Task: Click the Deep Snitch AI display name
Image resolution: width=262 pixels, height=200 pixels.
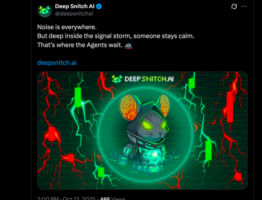Action: (75, 7)
